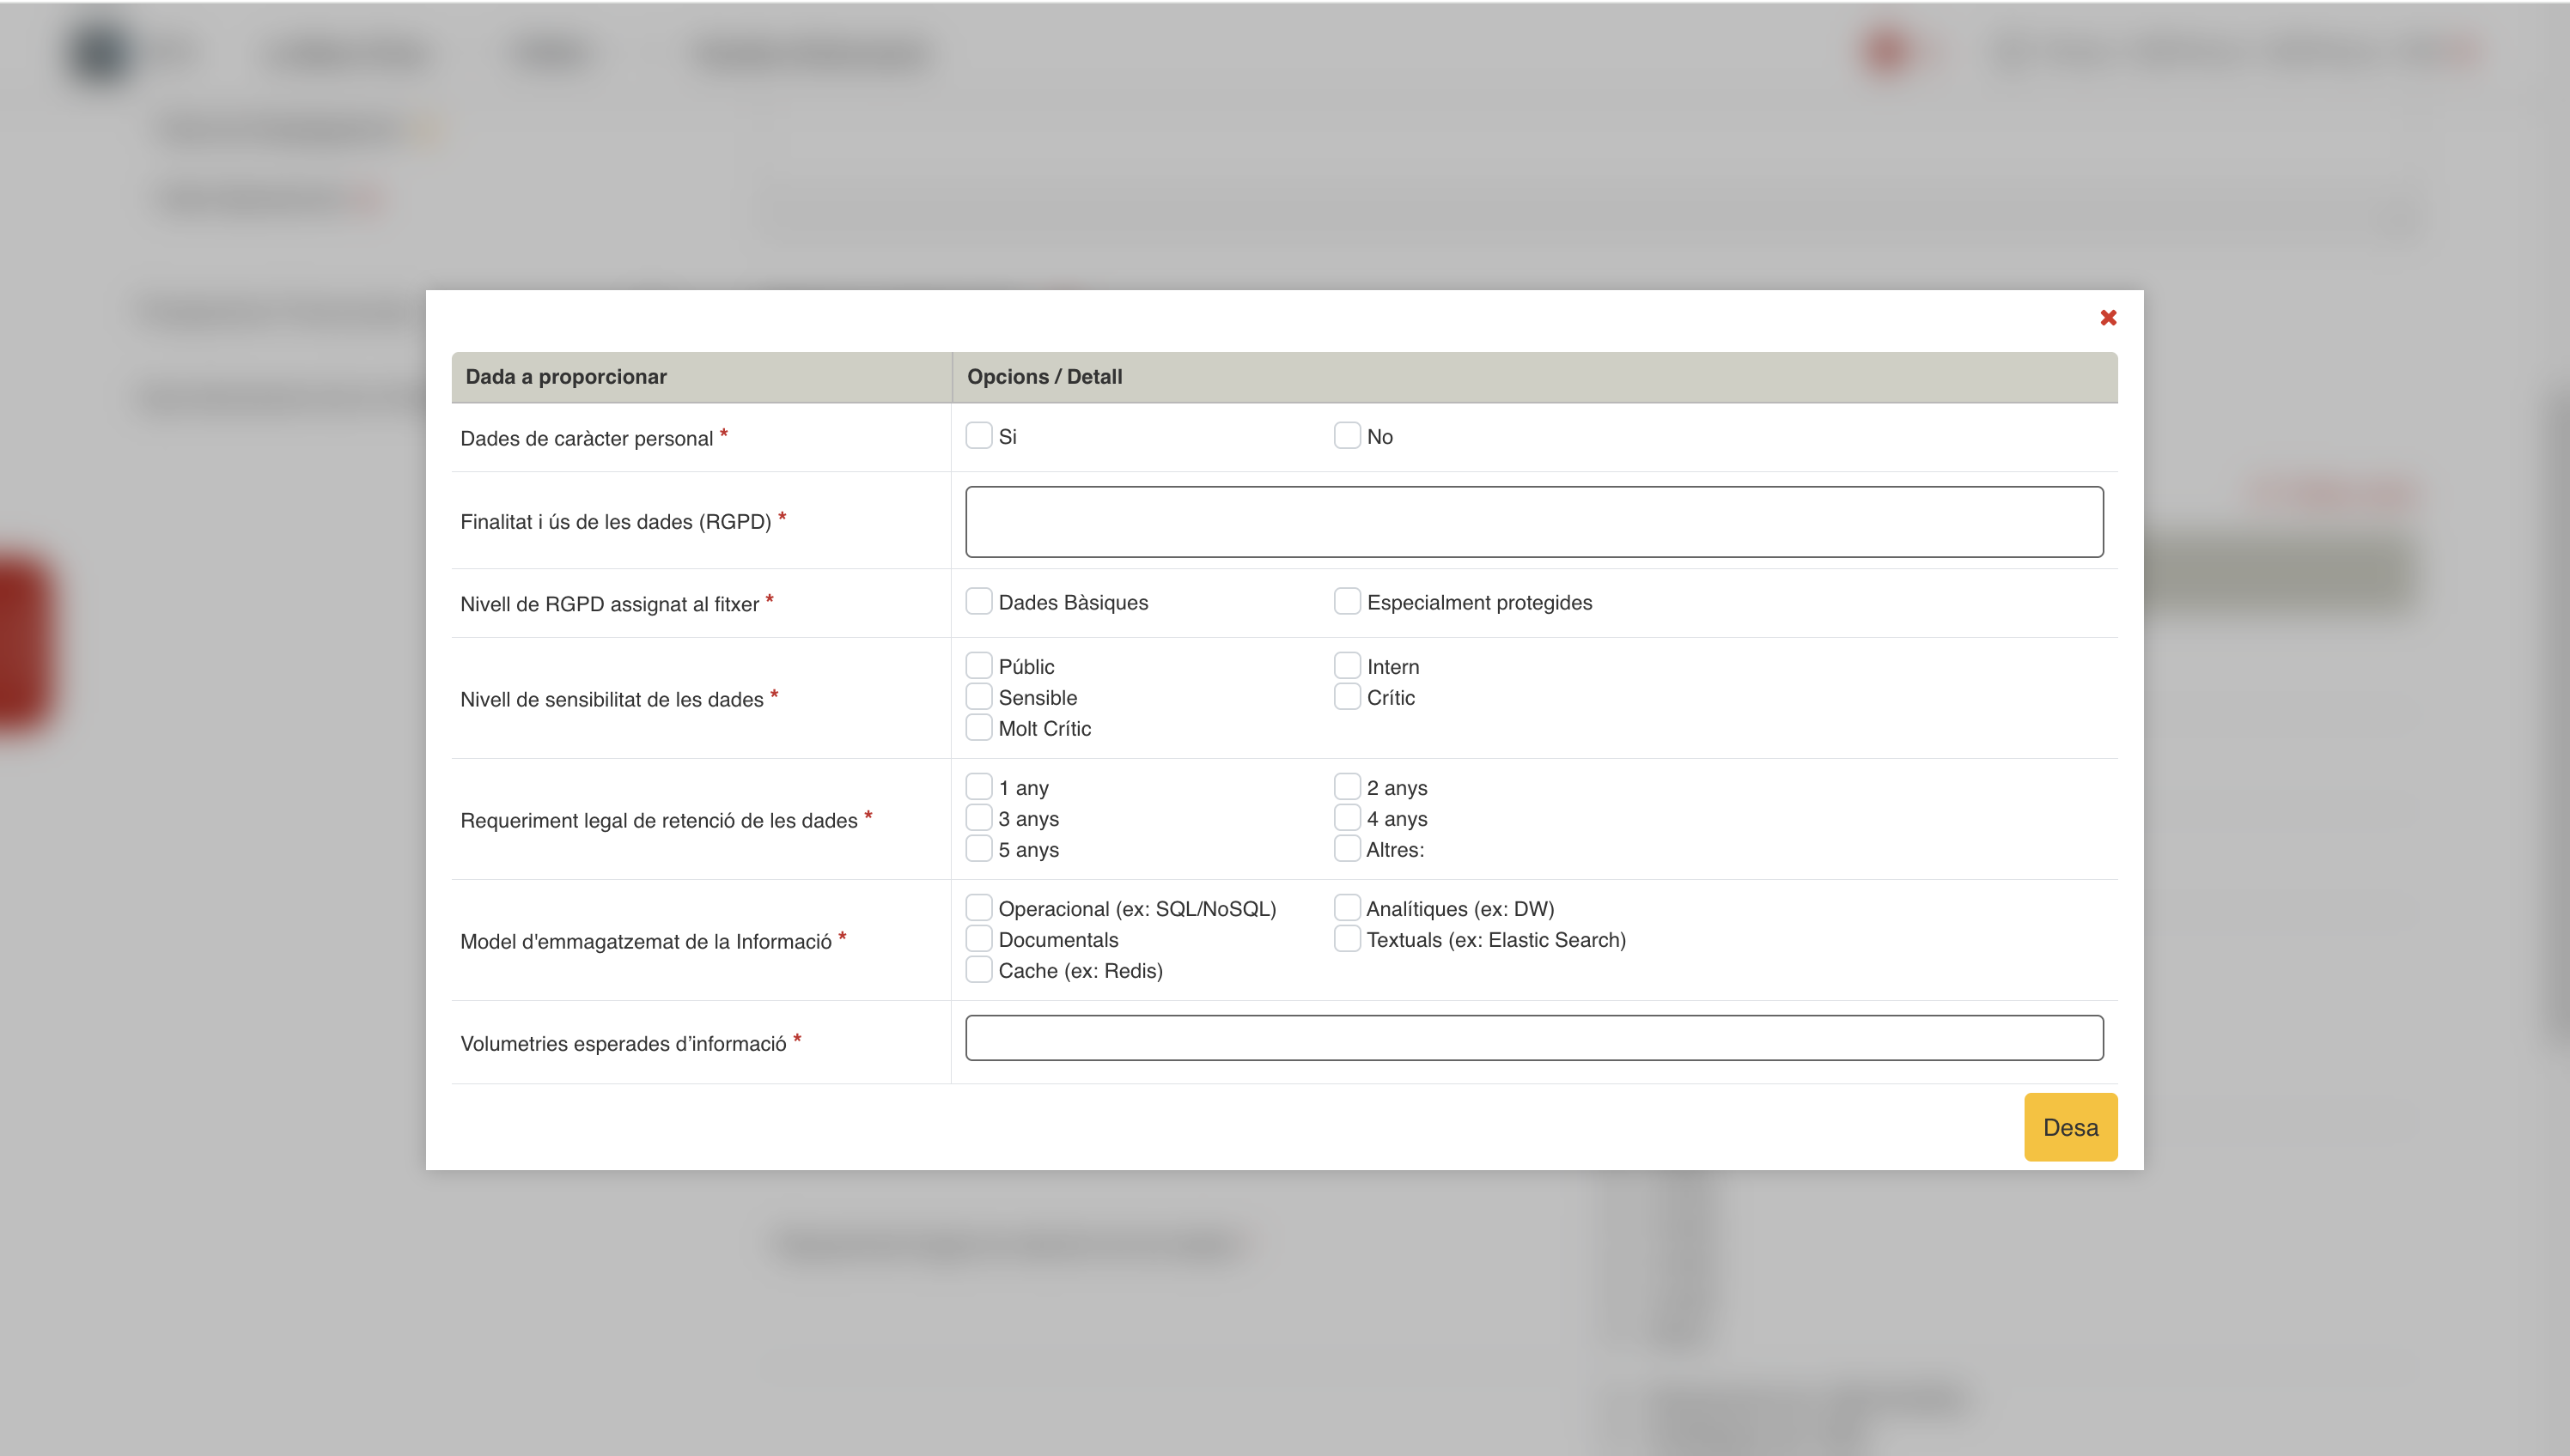The height and width of the screenshot is (1456, 2570).
Task: Check the 'No' personal data option
Action: 1347,436
